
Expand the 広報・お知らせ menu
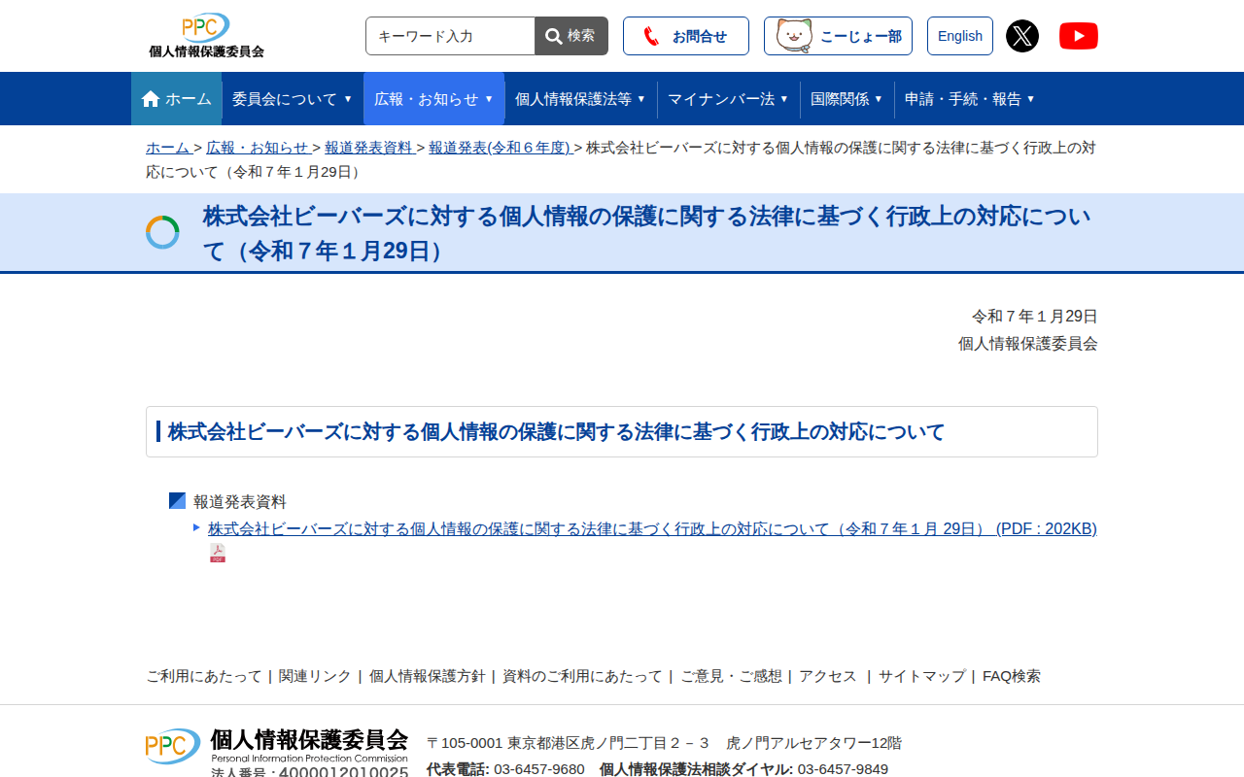coord(434,99)
